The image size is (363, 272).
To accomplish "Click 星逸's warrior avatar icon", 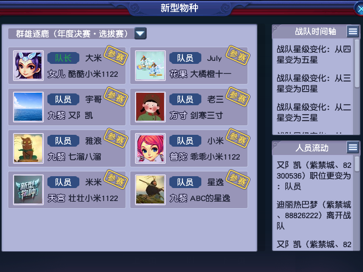I will pyautogui.click(x=150, y=190).
